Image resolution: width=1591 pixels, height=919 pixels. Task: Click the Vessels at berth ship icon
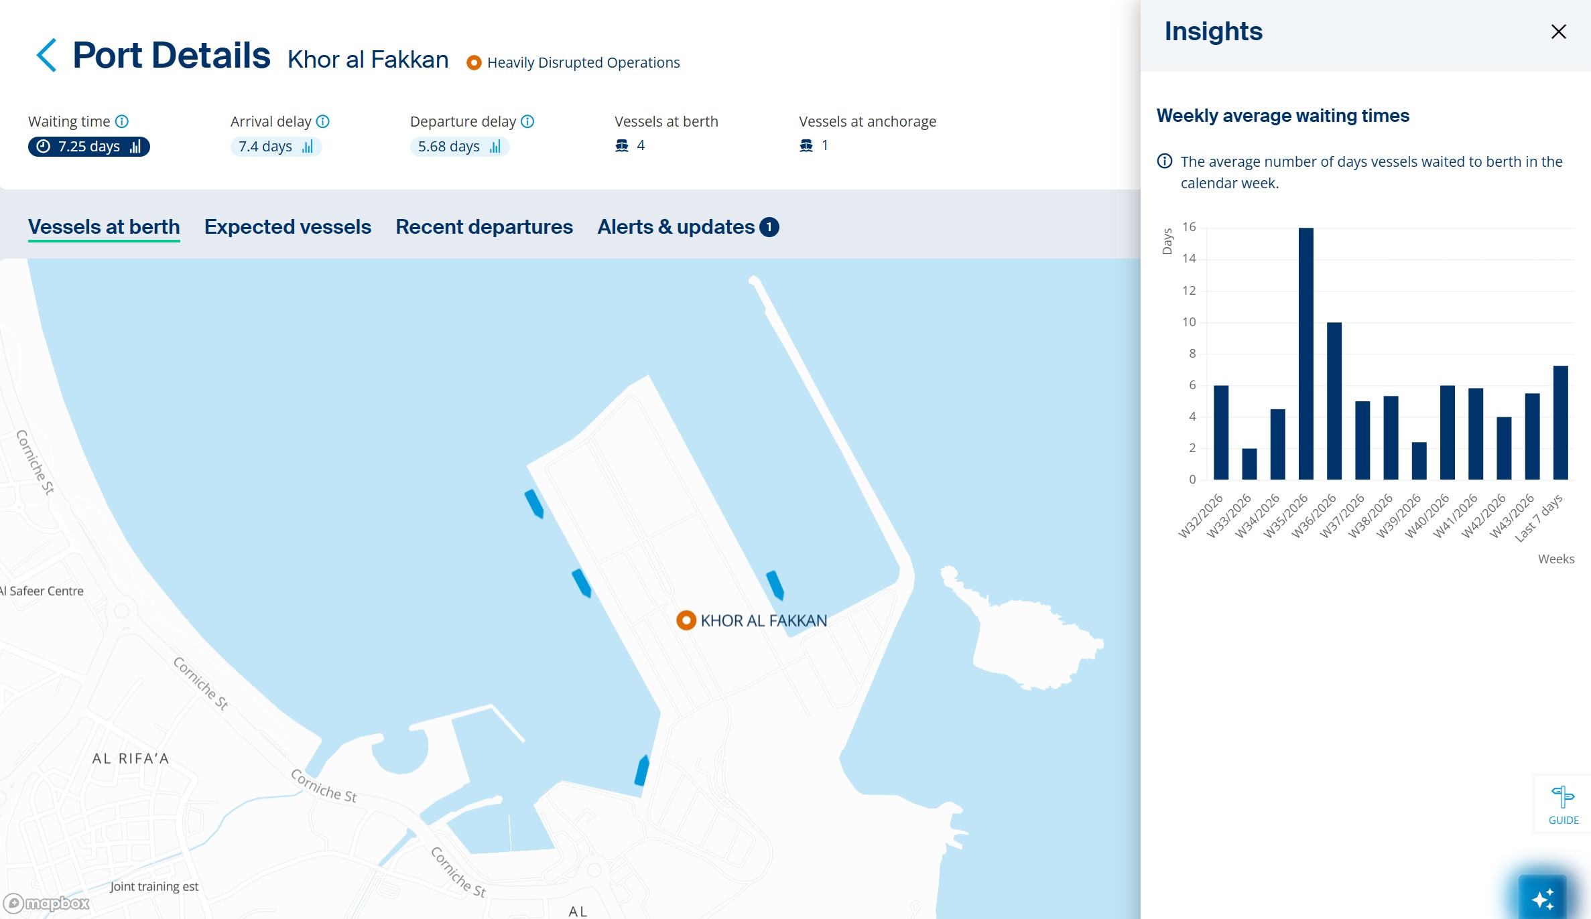coord(622,145)
